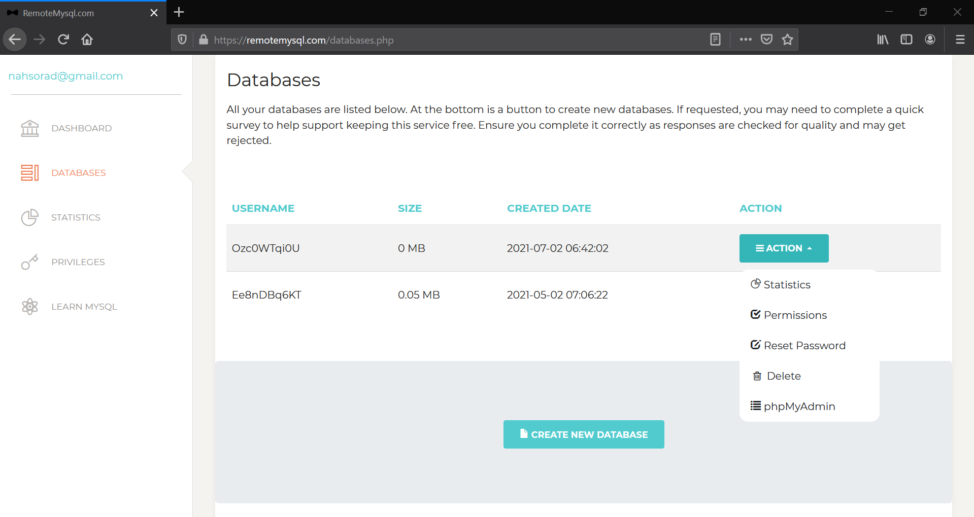Click the 0.05 MB size value
This screenshot has width=974, height=517.
tap(419, 295)
